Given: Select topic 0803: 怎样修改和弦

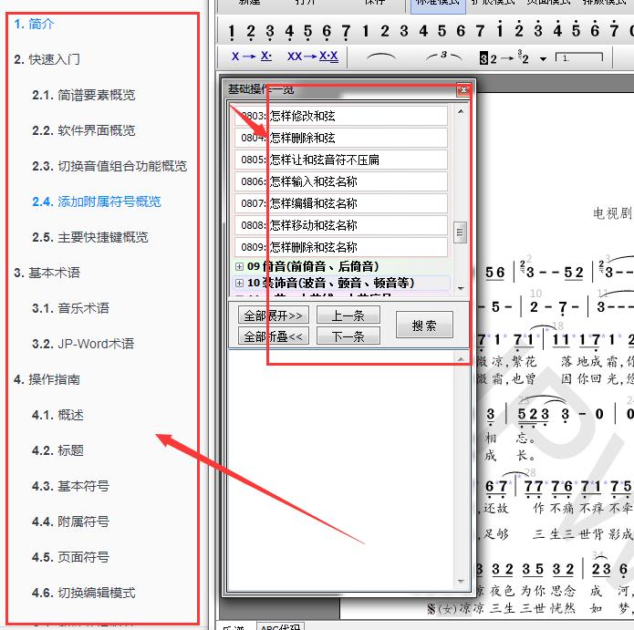Looking at the screenshot, I should click(341, 116).
